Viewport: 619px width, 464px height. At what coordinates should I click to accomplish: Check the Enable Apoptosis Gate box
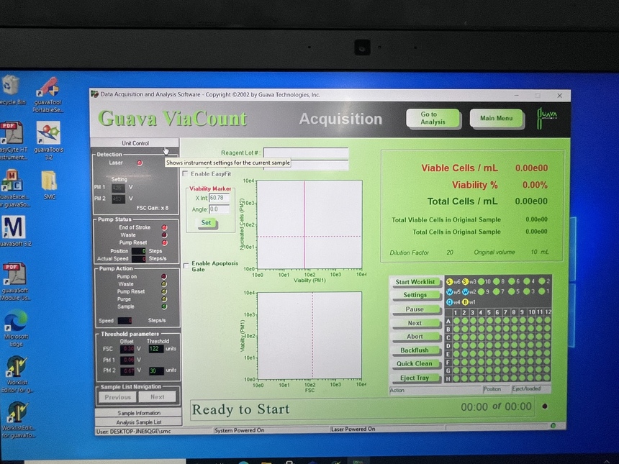[186, 265]
